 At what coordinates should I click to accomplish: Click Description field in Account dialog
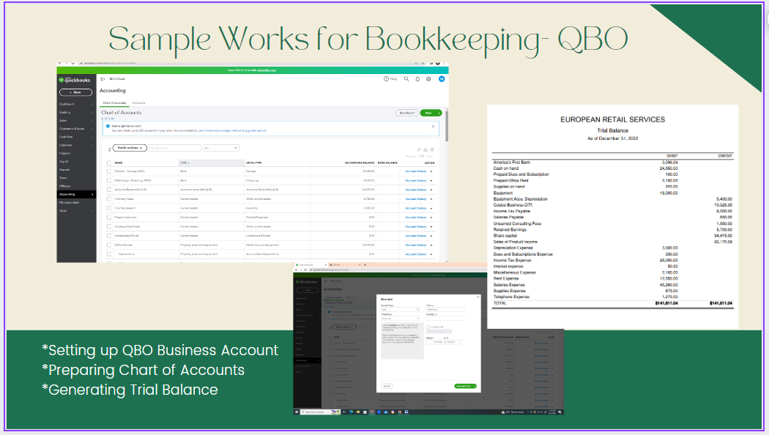(x=445, y=319)
